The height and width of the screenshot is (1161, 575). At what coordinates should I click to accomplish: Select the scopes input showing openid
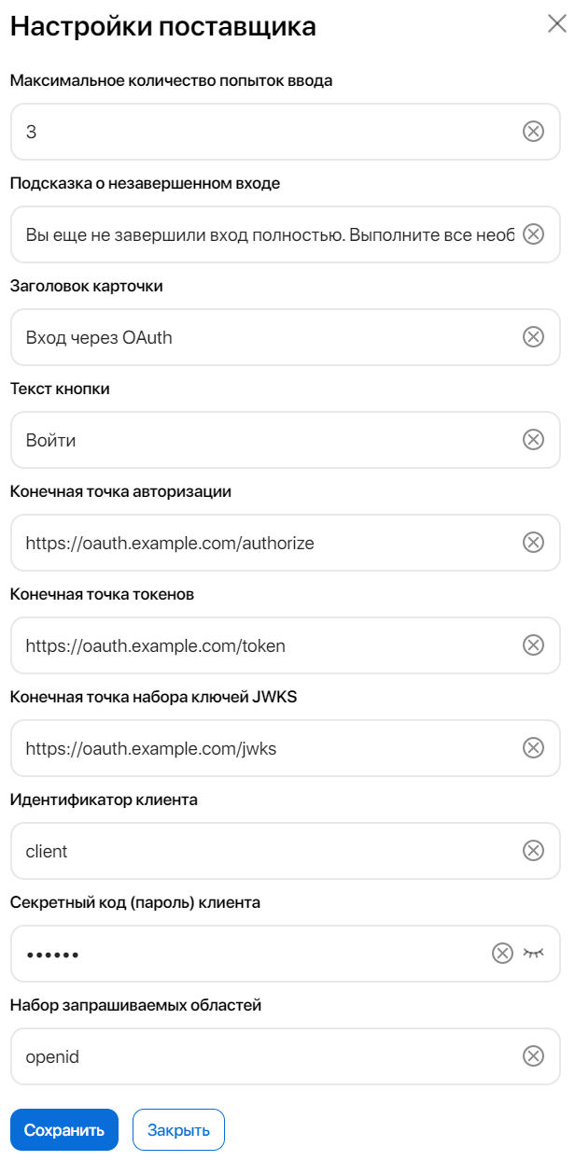pos(233,1056)
